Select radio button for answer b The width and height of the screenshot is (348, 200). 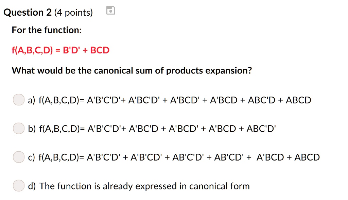pos(19,128)
